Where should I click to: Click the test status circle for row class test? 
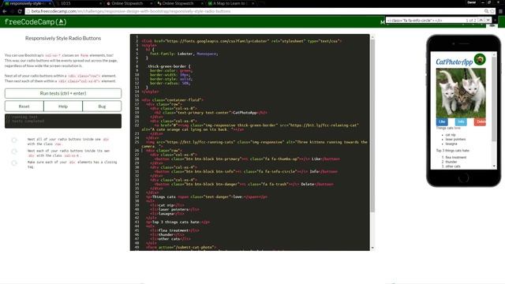click(x=14, y=140)
